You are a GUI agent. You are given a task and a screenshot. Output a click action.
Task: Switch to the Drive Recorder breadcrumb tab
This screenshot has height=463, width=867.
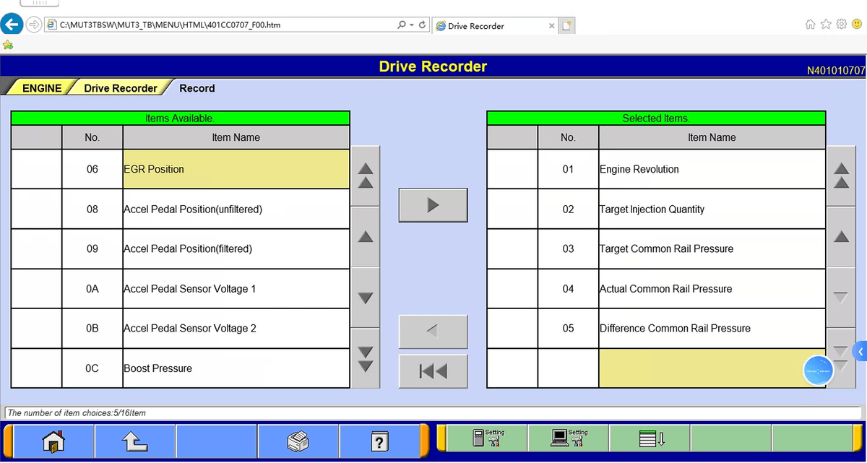(x=120, y=88)
